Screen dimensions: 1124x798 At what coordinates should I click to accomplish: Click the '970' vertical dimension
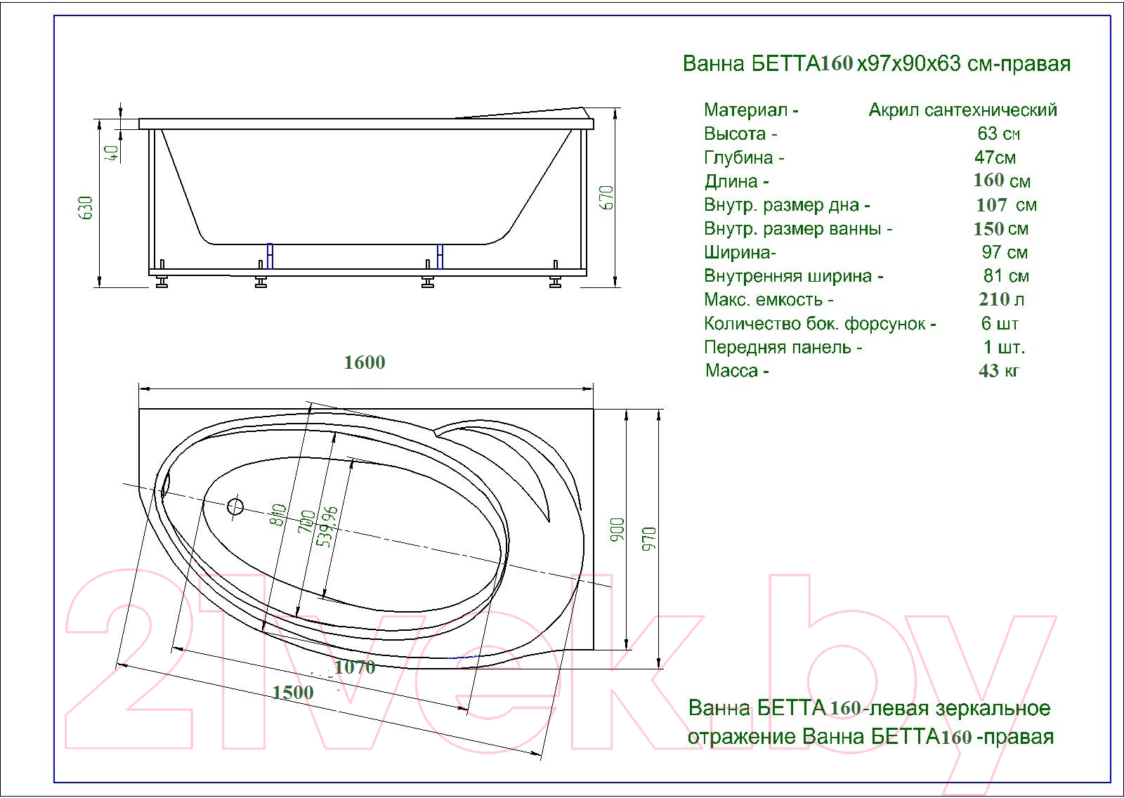tap(649, 538)
